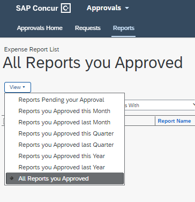Open the Begins With filter dropdown
The height and width of the screenshot is (202, 195).
point(160,106)
